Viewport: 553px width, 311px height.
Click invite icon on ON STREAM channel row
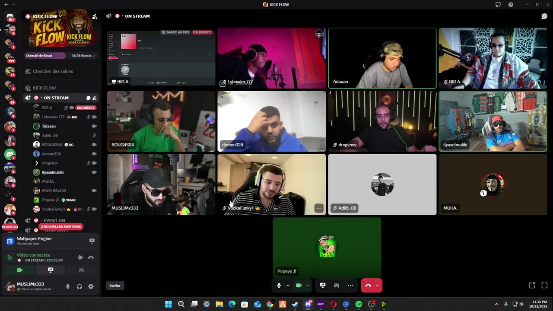(x=94, y=98)
